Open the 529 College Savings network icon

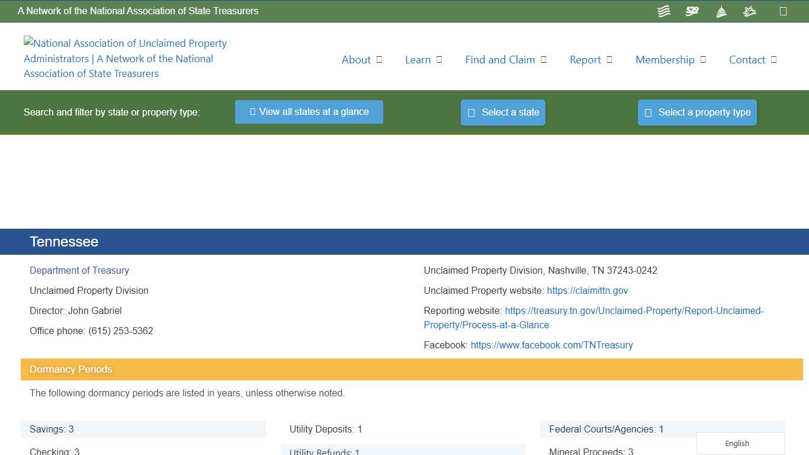692,11
